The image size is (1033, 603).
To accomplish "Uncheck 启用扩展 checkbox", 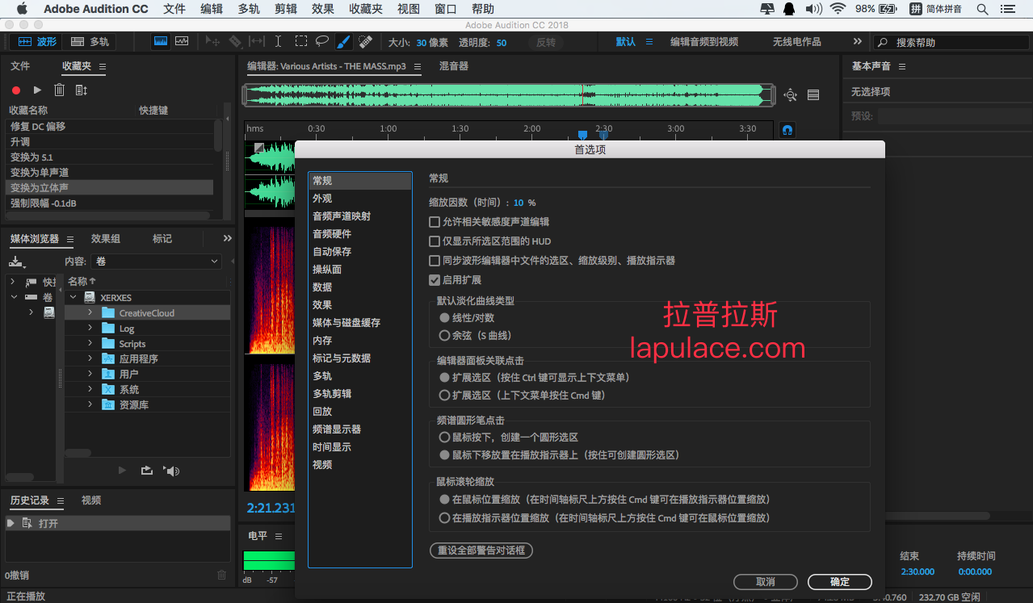I will pyautogui.click(x=435, y=279).
